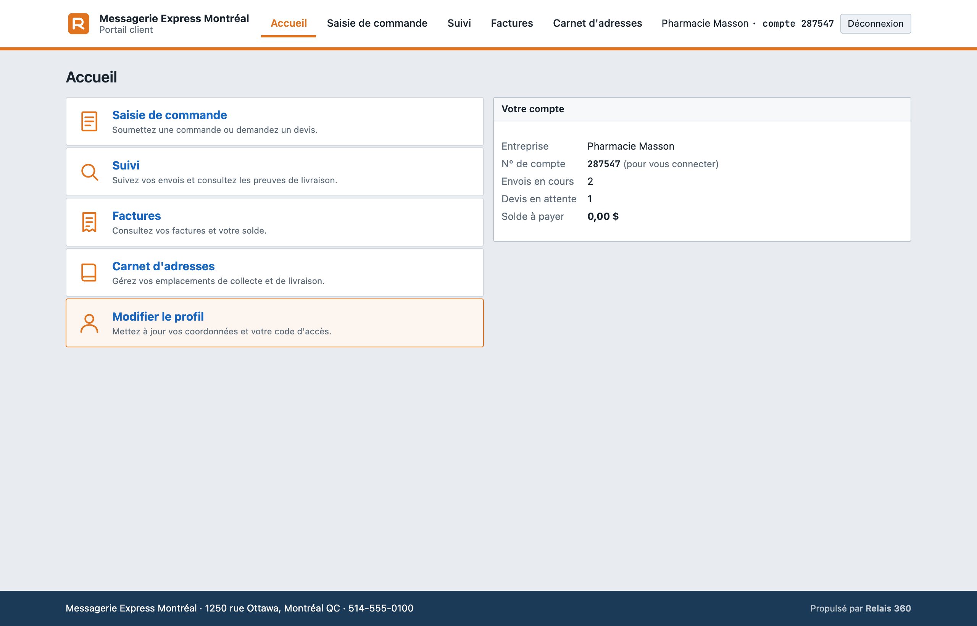Click the text about code d'accès
This screenshot has width=977, height=626.
click(x=221, y=331)
